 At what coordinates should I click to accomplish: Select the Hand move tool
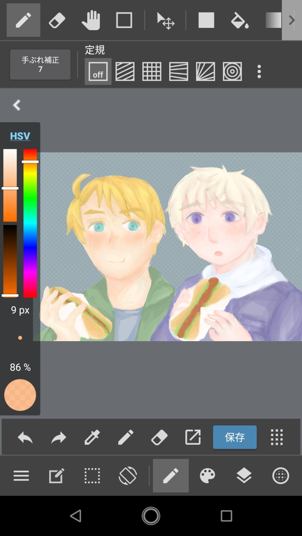tap(91, 20)
